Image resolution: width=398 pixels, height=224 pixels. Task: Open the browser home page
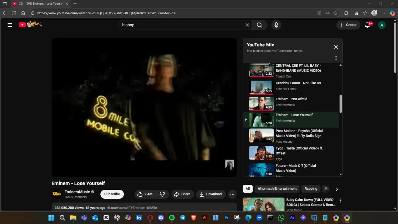(23, 13)
